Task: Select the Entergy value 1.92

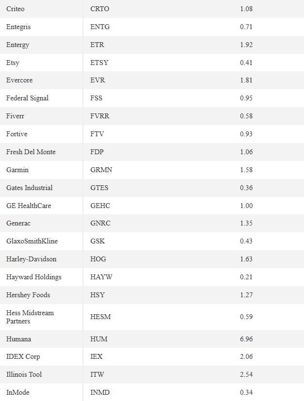Action: pos(246,45)
